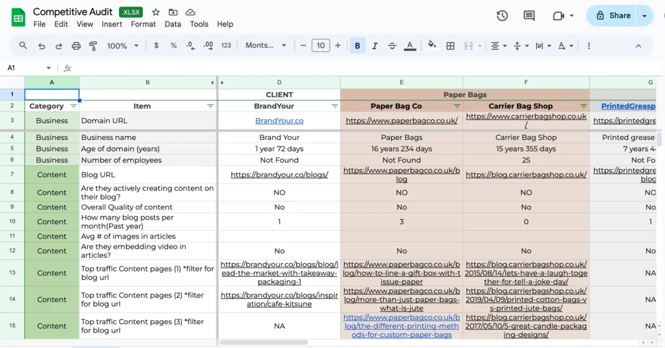Expand the Monts... font dropdown
Image resolution: width=665 pixels, height=348 pixels.
click(x=266, y=46)
